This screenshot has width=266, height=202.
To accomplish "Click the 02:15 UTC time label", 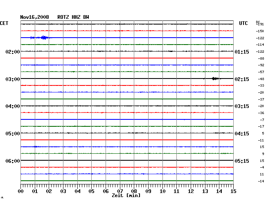I will click(242, 79).
